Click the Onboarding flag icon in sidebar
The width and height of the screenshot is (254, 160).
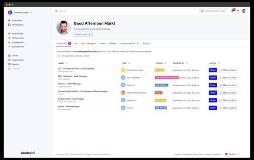click(x=9, y=34)
